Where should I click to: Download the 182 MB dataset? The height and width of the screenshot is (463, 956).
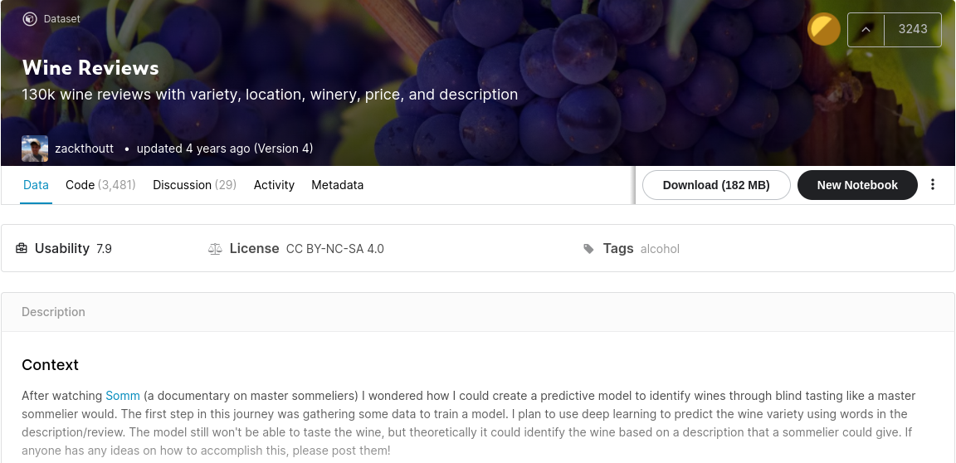(x=716, y=185)
